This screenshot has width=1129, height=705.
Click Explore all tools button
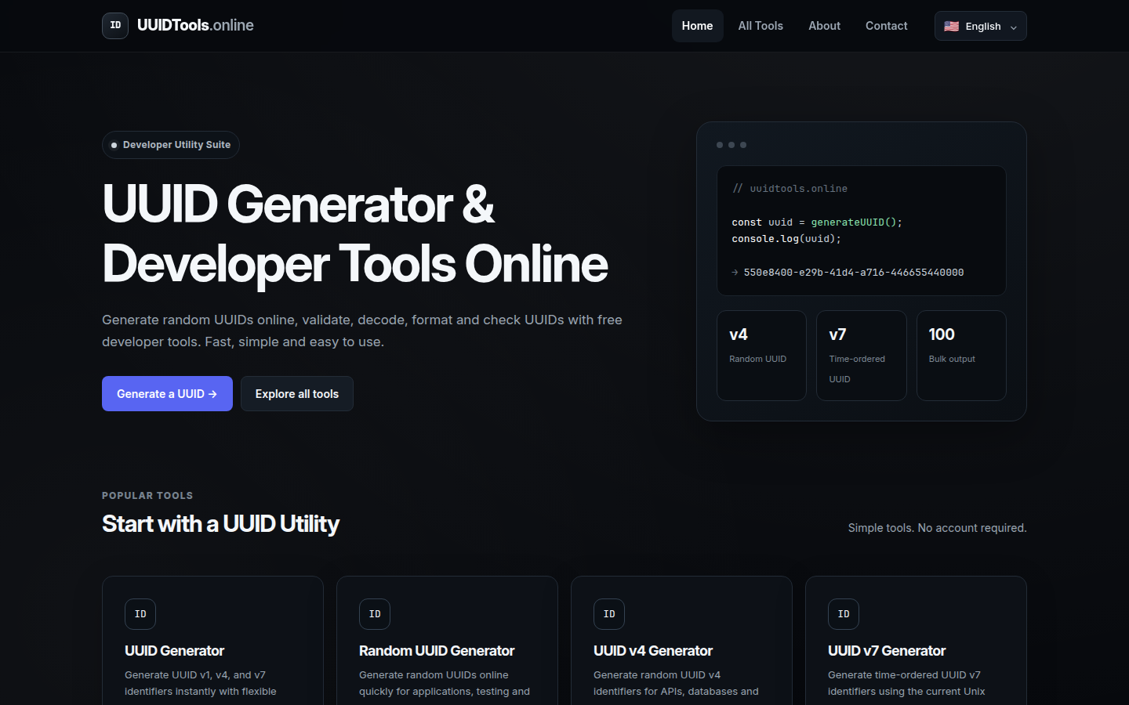click(x=297, y=393)
